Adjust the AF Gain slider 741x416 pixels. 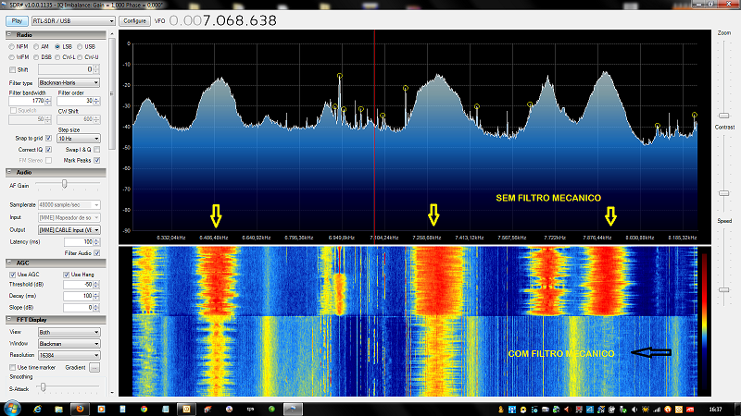click(63, 184)
